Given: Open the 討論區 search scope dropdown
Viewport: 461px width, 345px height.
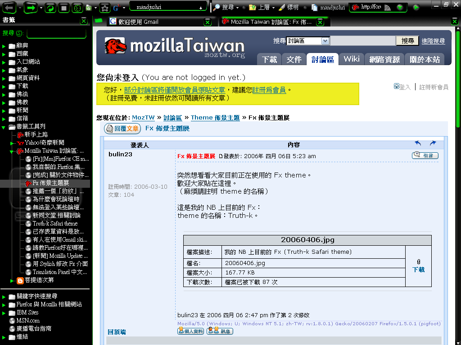Looking at the screenshot, I should pyautogui.click(x=325, y=41).
